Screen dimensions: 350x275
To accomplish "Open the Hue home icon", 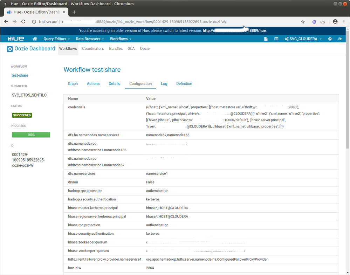I will pos(35,39).
